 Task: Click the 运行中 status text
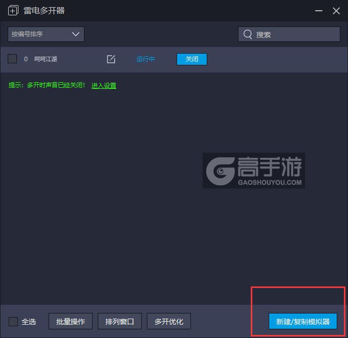145,59
